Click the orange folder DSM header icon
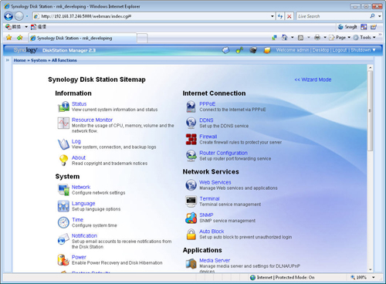The image size is (386, 284). (267, 50)
